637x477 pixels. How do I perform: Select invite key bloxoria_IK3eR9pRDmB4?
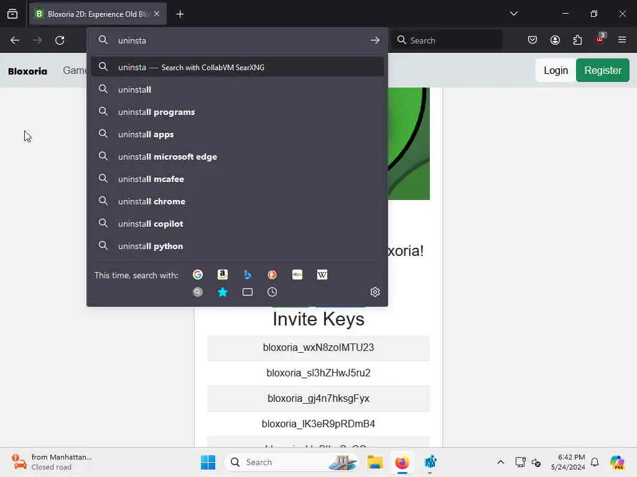tap(318, 424)
